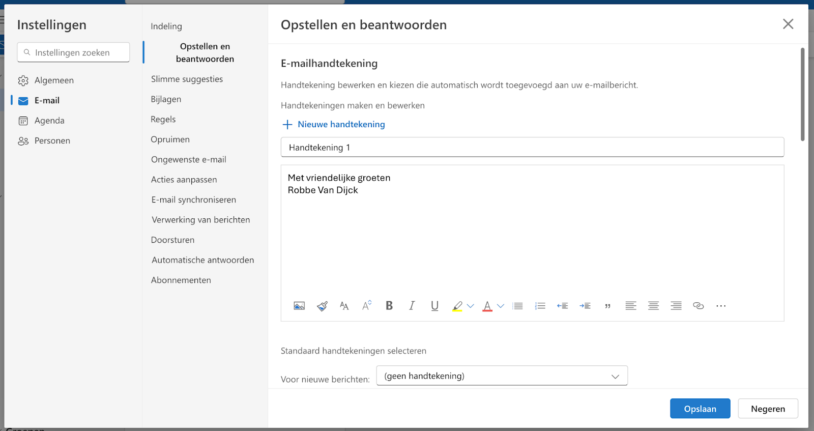Click the Instellingen zoeken search field
Viewport: 814px width, 431px height.
[73, 52]
